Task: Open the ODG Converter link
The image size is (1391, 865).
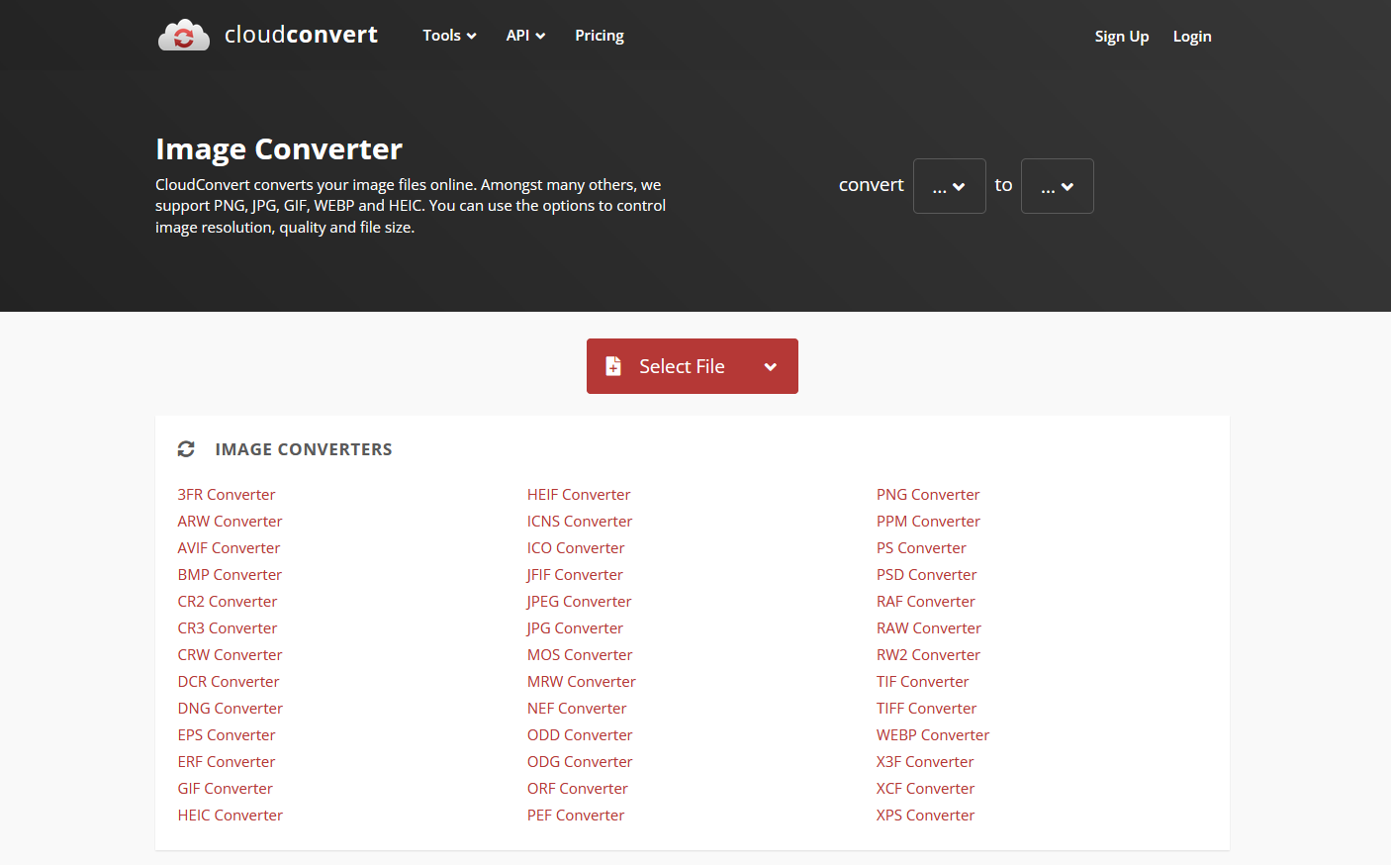Action: click(580, 762)
